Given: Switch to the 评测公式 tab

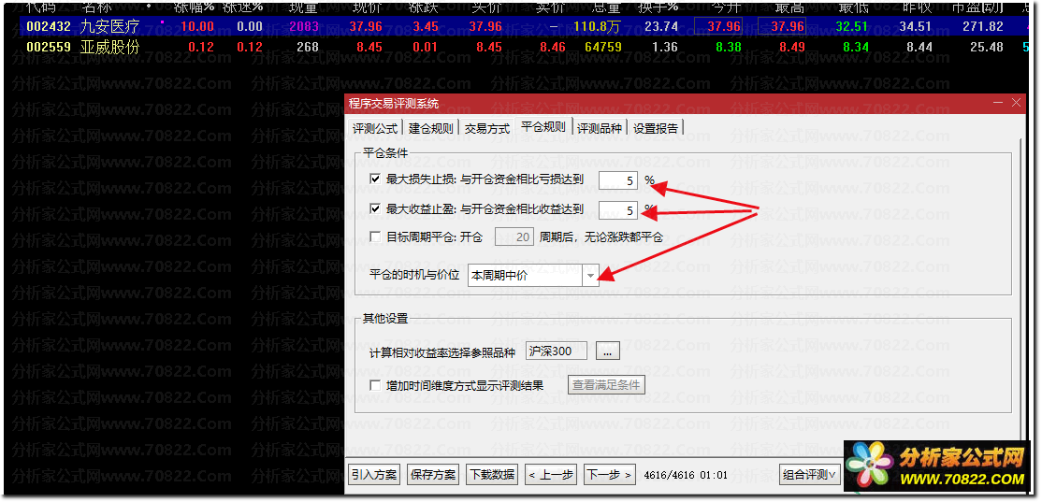Looking at the screenshot, I should pos(375,129).
